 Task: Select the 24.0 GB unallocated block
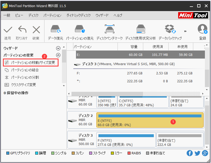(x=186, y=102)
